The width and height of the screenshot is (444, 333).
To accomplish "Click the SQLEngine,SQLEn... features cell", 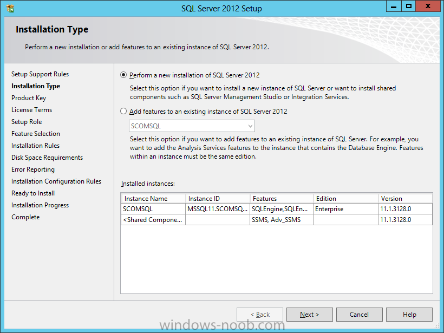I will point(282,209).
